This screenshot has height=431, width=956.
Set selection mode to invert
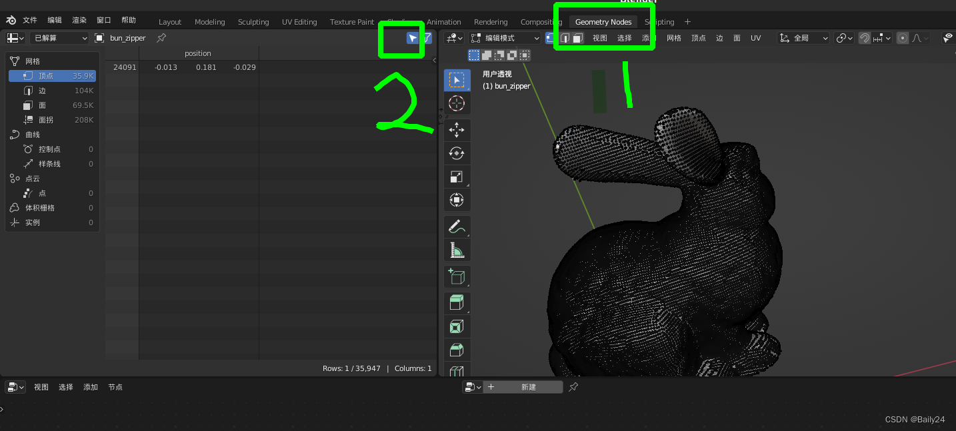[x=511, y=55]
